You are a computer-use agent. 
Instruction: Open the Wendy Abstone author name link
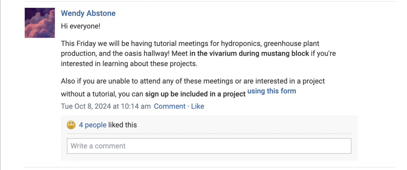pyautogui.click(x=88, y=13)
